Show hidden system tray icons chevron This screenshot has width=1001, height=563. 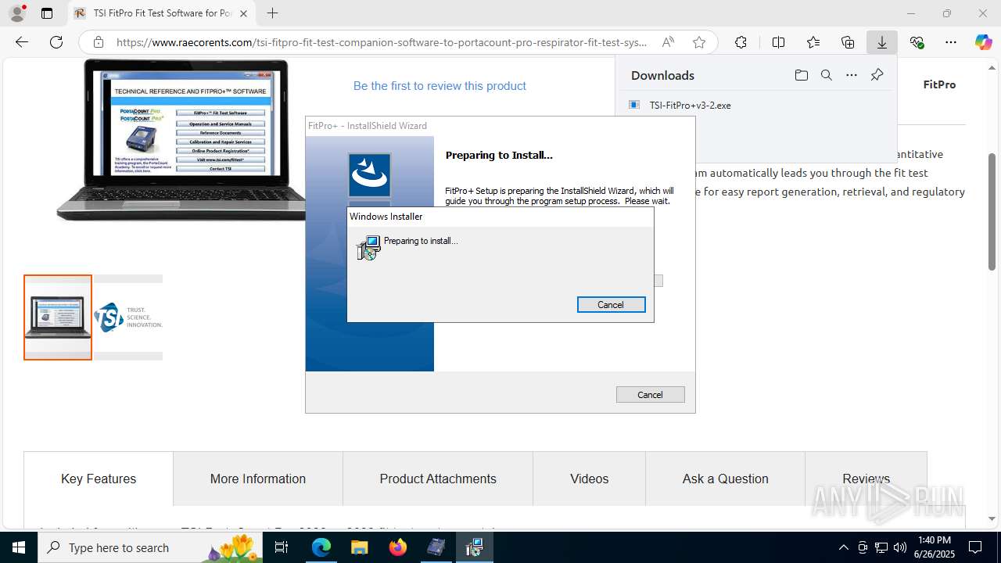coord(843,547)
